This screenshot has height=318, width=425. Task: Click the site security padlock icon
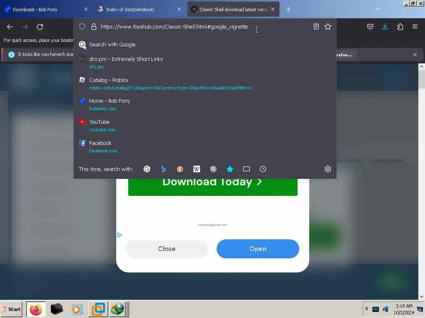[x=94, y=26]
